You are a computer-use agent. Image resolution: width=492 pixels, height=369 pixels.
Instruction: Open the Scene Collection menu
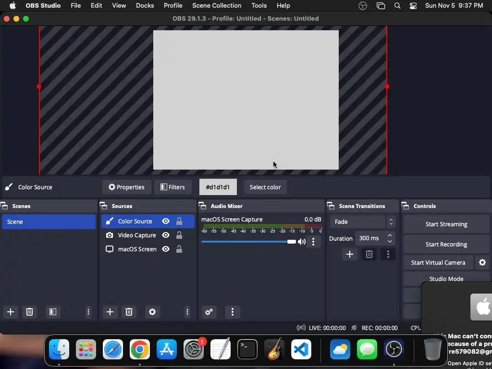[217, 6]
